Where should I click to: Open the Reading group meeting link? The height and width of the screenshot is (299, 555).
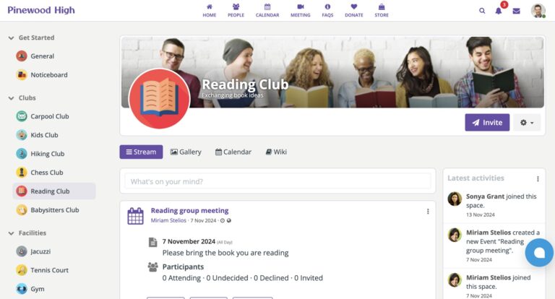(189, 211)
